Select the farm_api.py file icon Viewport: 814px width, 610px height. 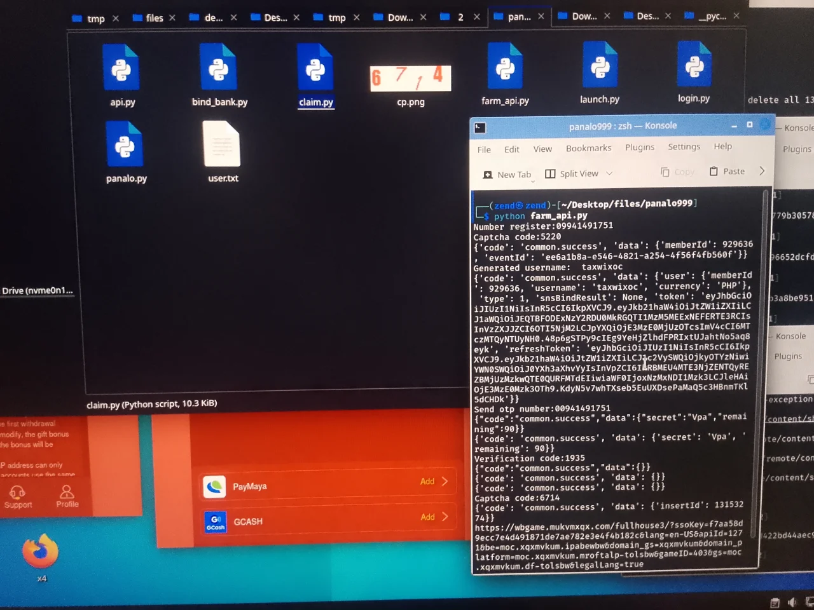click(x=505, y=65)
